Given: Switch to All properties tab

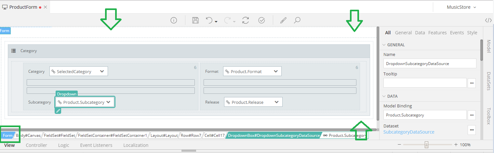Looking at the screenshot, I should (388, 33).
